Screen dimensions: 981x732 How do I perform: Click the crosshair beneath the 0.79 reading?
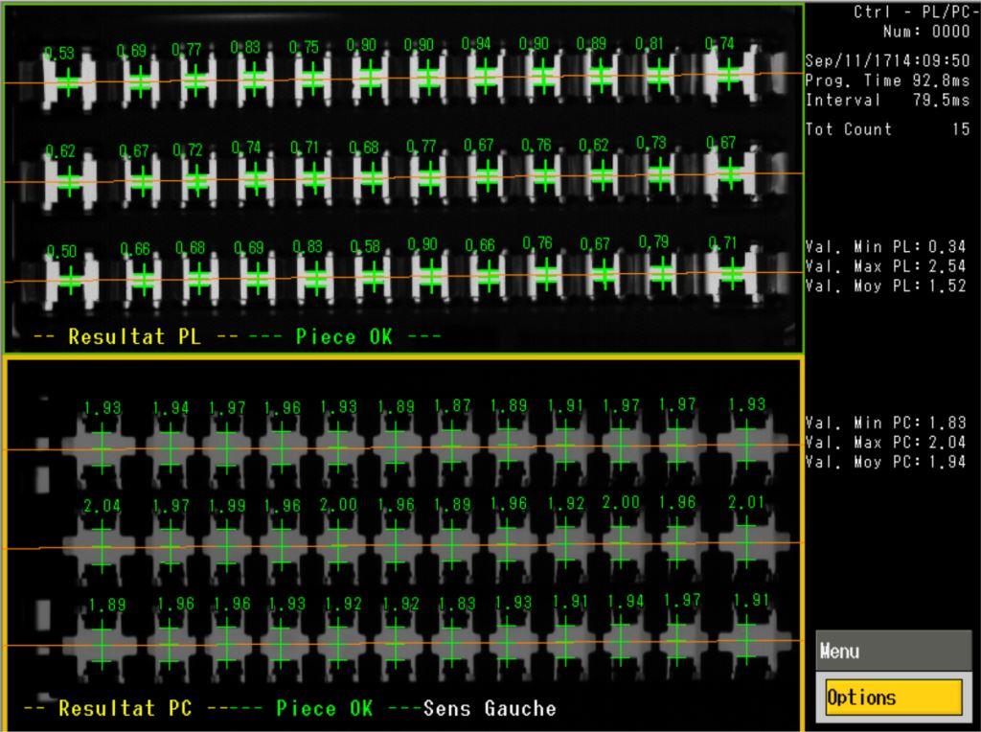point(661,274)
